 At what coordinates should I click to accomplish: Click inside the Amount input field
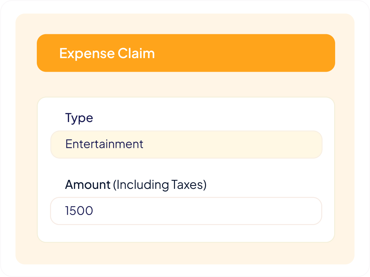[186, 211]
